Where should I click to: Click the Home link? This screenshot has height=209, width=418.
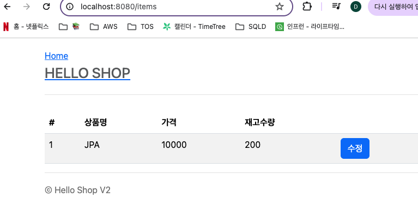tap(56, 56)
